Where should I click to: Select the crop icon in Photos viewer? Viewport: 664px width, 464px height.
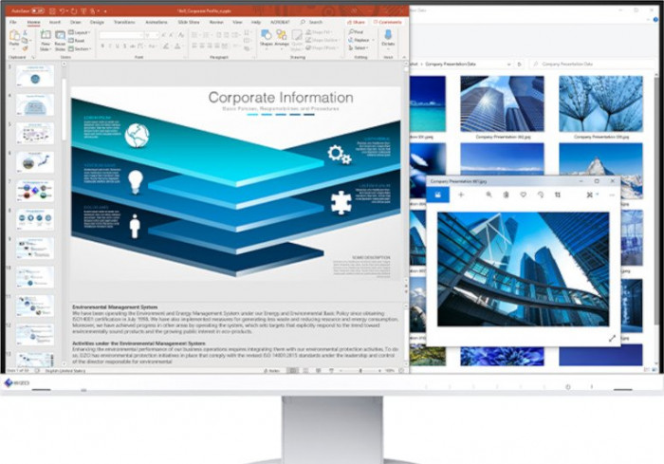coord(558,195)
